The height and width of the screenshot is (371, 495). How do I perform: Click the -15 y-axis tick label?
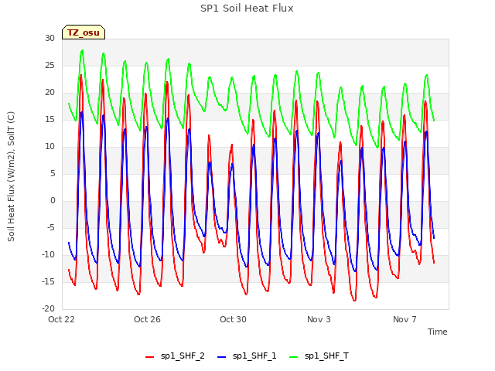tap(48, 281)
